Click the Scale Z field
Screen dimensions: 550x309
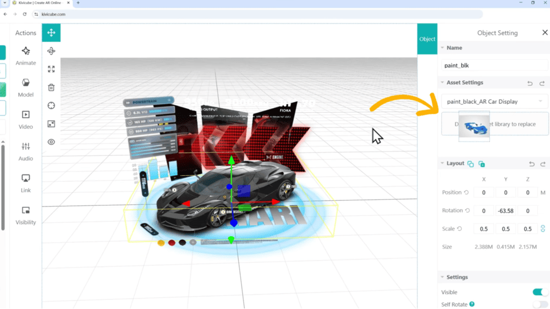[x=528, y=229]
